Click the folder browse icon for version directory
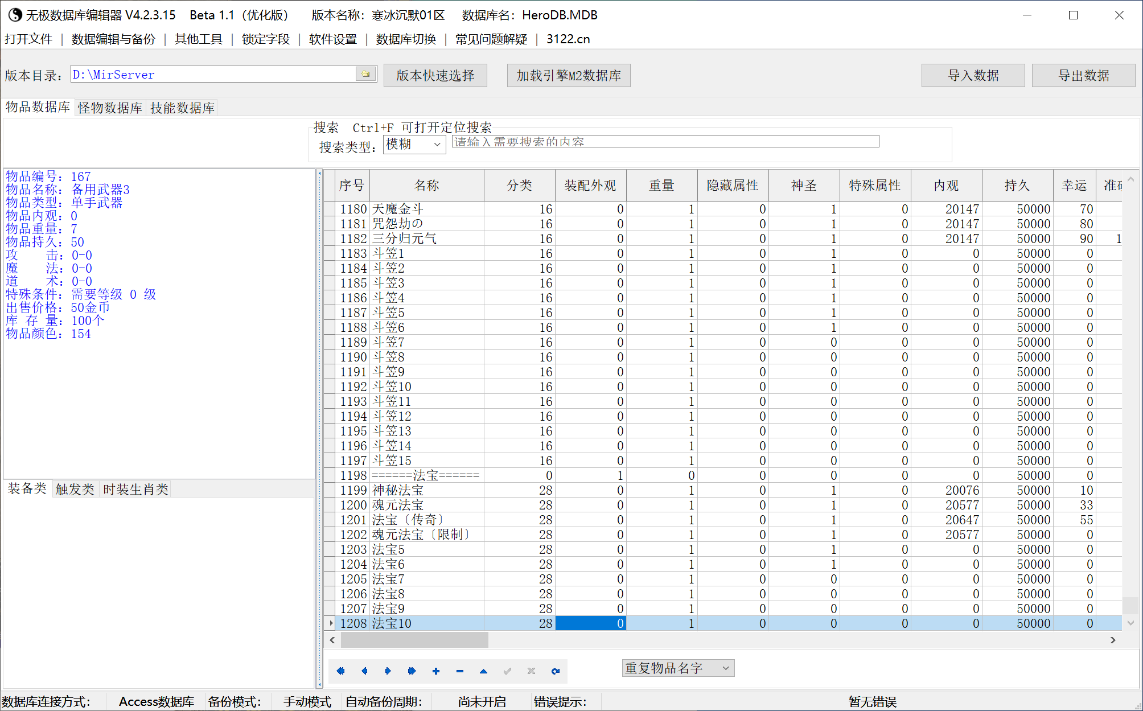Viewport: 1143px width, 711px height. coord(365,74)
